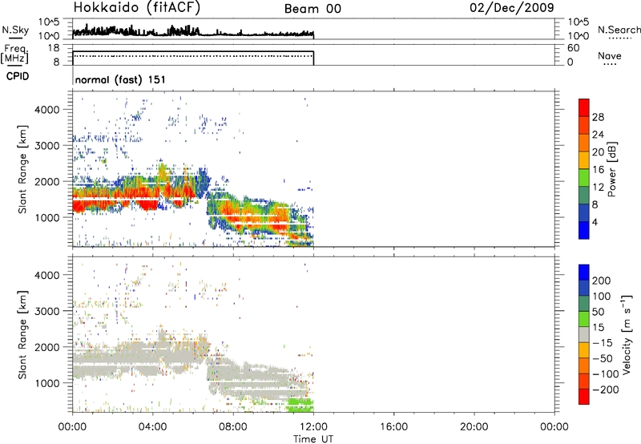Click the 'Velocity [m s-1]' colorbar title

(626, 334)
